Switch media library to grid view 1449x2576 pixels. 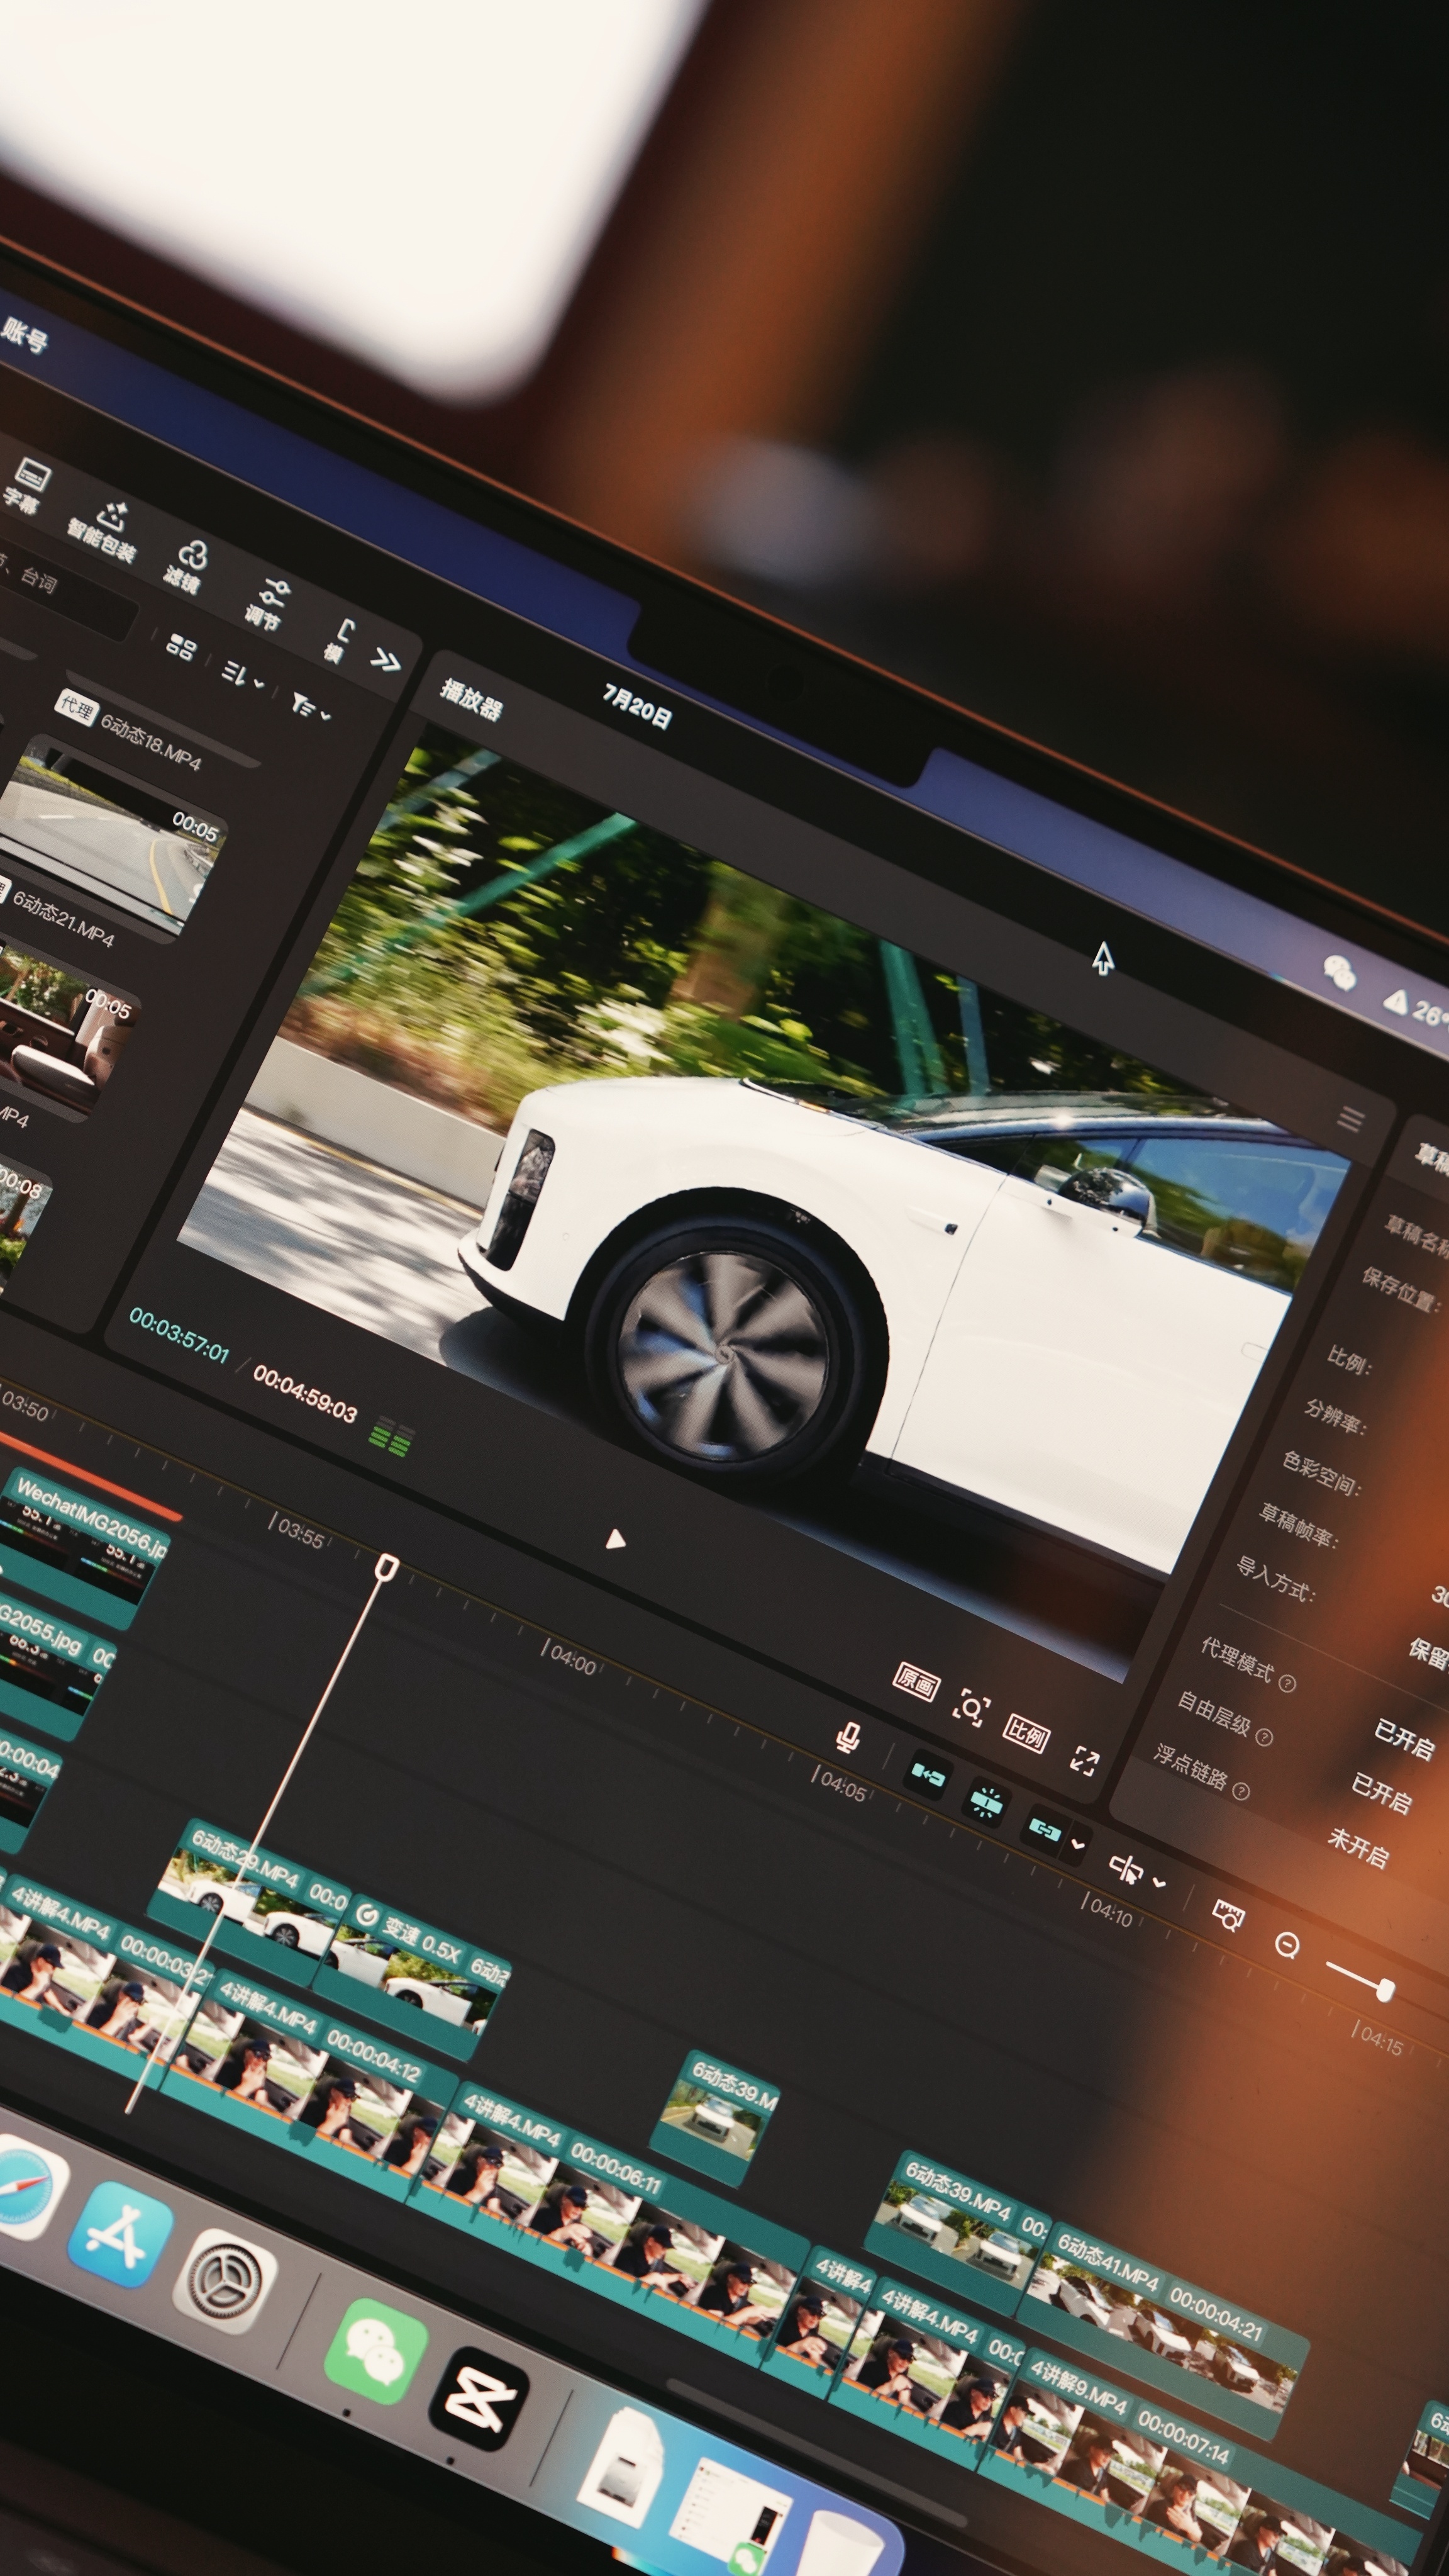(181, 647)
